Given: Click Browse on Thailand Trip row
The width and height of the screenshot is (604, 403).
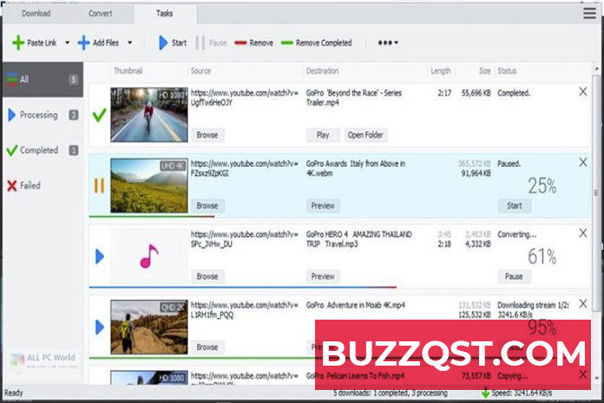Looking at the screenshot, I should coord(207,276).
